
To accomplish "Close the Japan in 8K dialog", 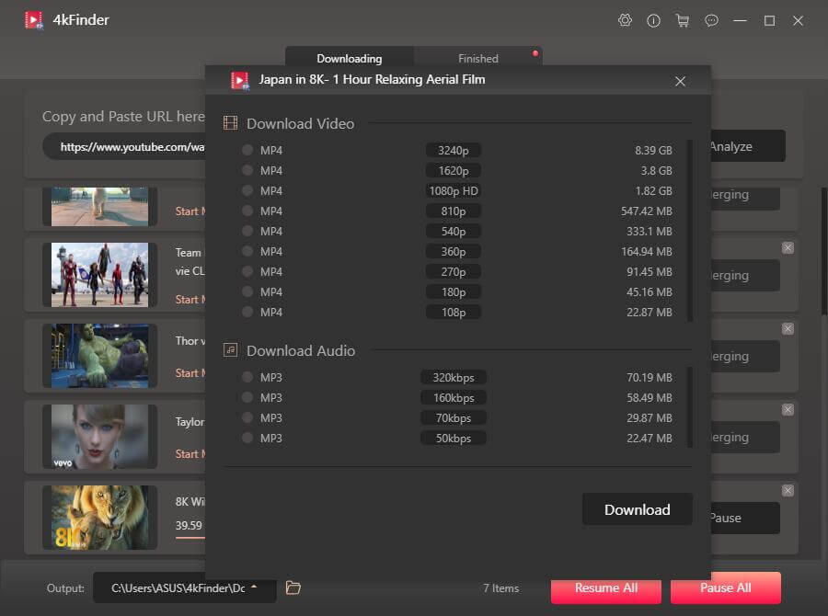I will point(680,81).
